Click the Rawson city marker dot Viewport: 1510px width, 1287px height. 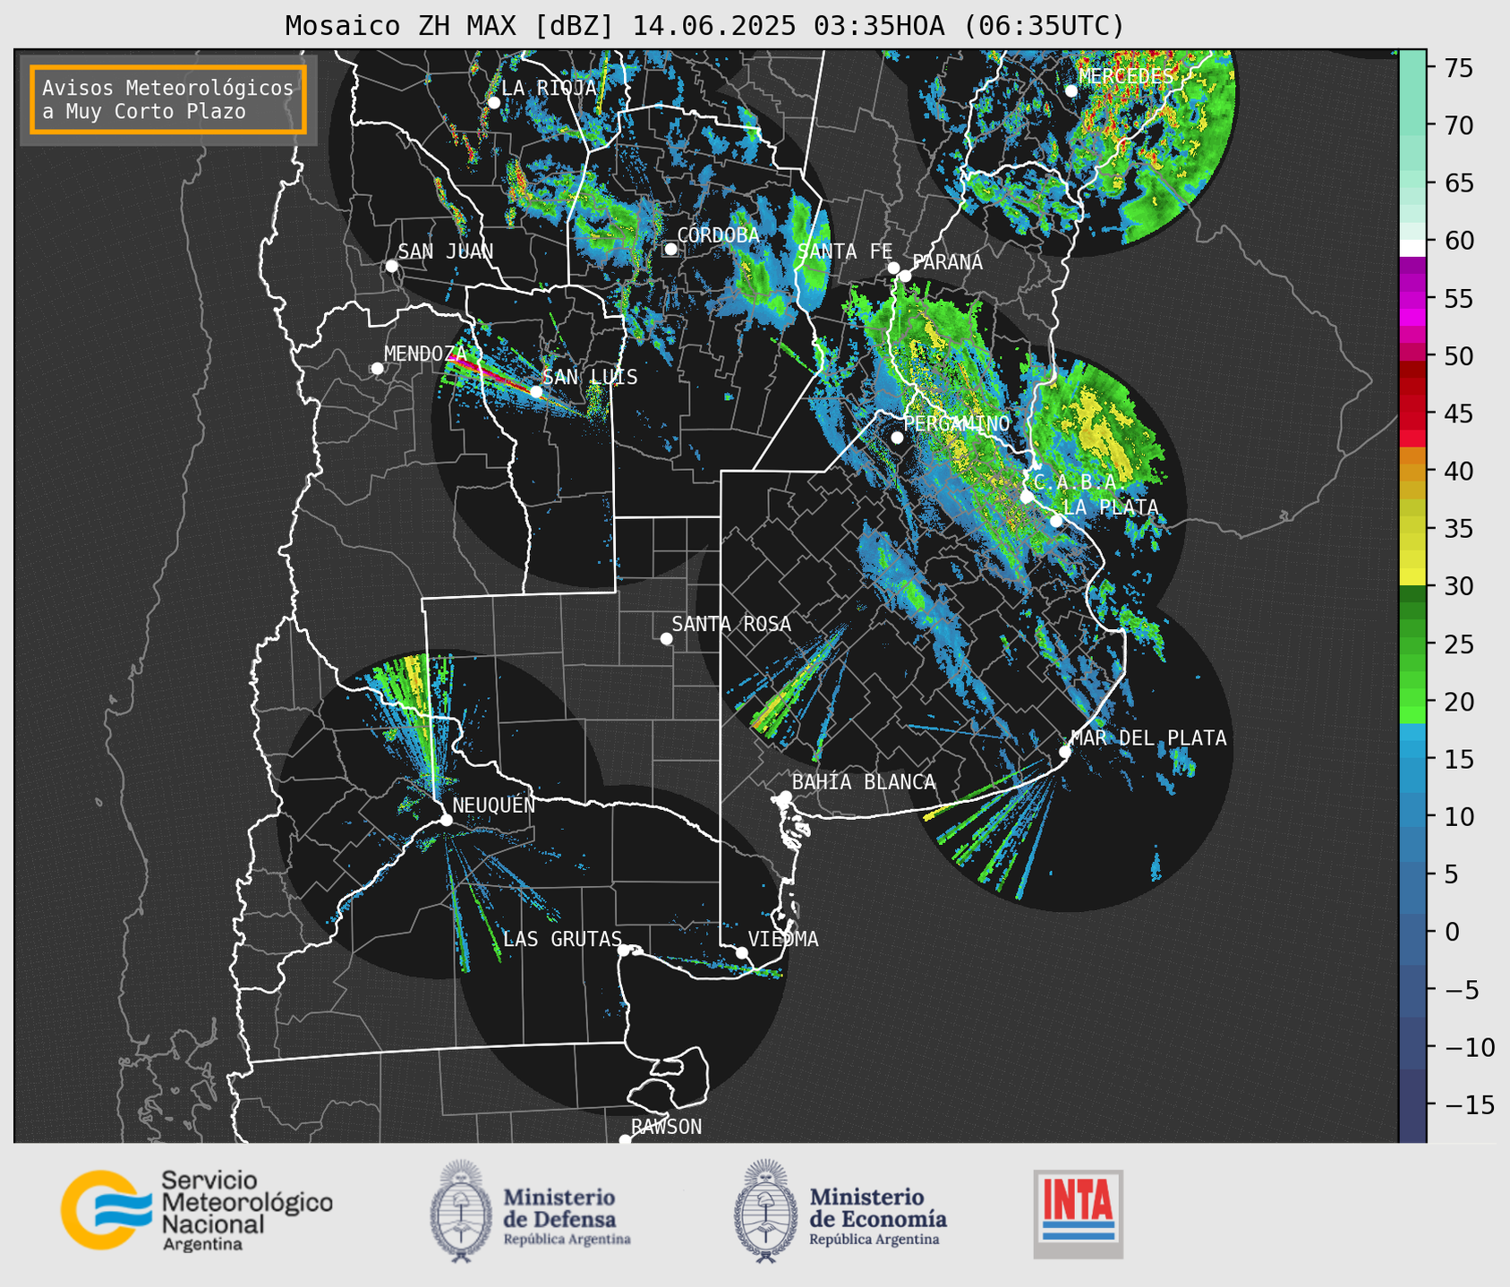point(625,1140)
